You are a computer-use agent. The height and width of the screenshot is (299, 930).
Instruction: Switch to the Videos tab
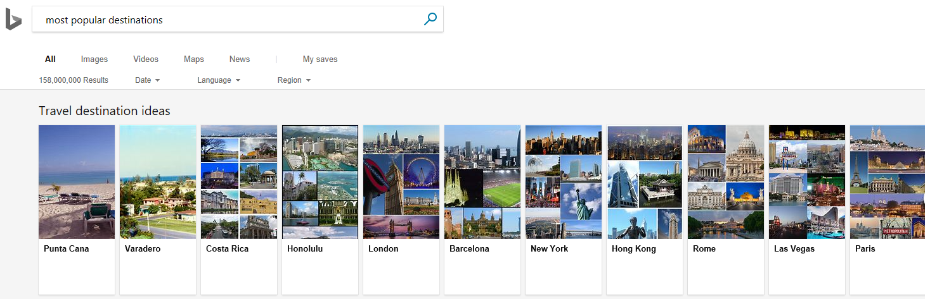[x=146, y=59]
